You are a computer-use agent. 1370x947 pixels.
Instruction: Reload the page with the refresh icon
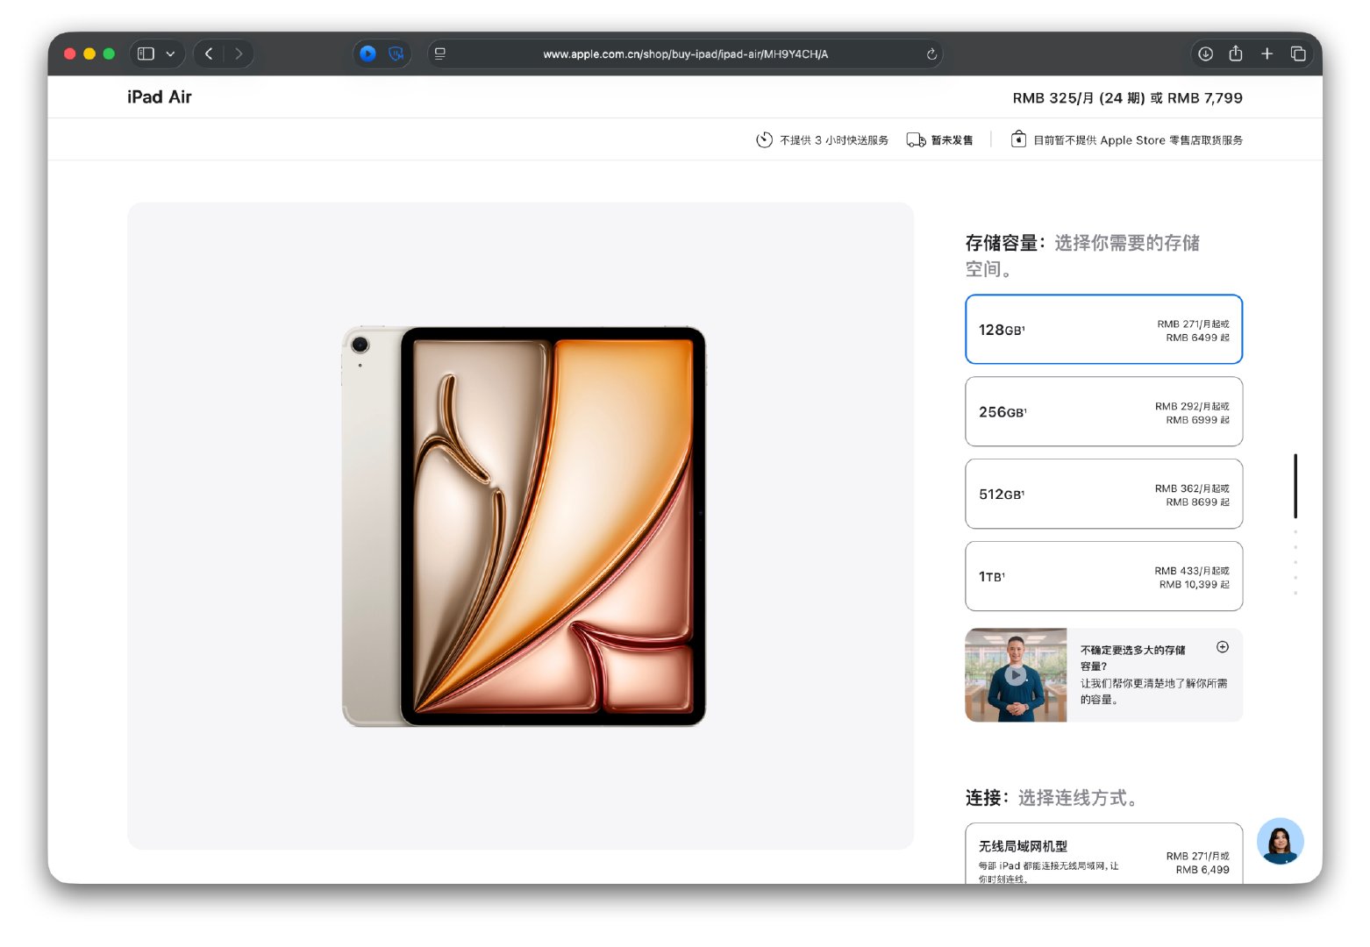point(931,54)
